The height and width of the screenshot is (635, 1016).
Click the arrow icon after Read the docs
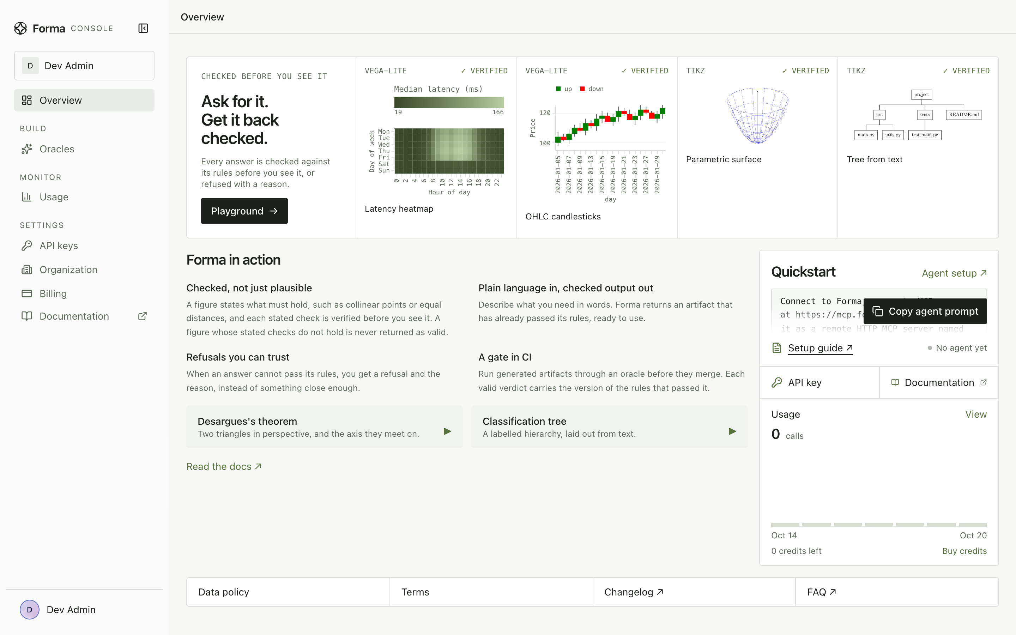pyautogui.click(x=258, y=466)
